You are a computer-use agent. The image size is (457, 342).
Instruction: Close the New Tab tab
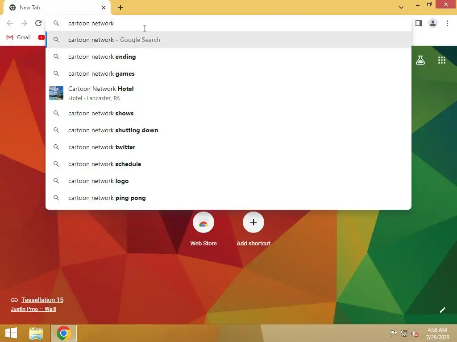(104, 8)
